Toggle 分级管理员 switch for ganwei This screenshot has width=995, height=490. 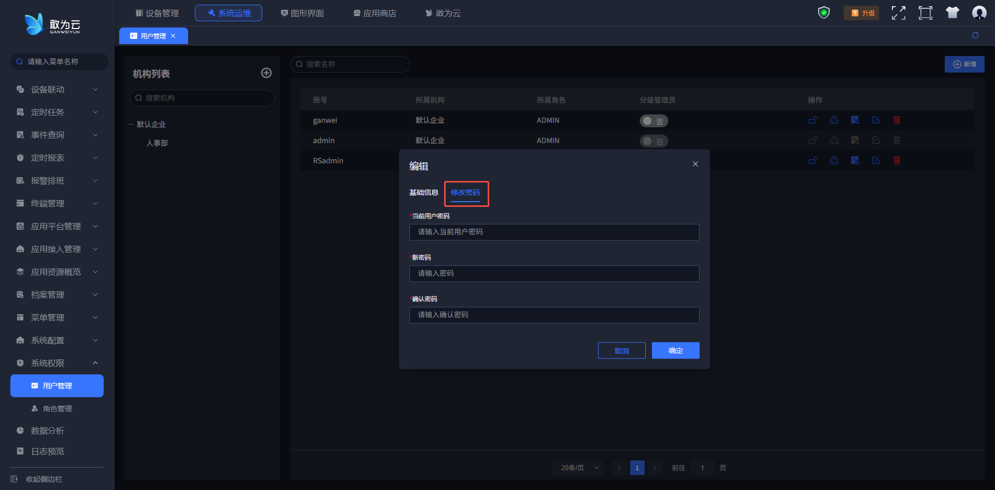(653, 121)
